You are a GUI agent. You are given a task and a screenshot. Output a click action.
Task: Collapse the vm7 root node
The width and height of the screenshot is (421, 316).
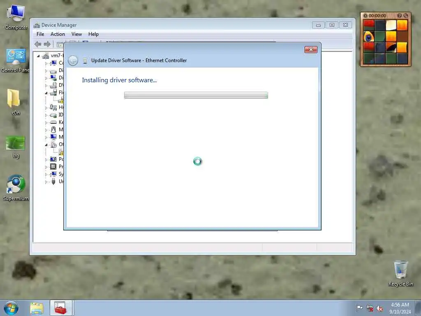(x=38, y=56)
